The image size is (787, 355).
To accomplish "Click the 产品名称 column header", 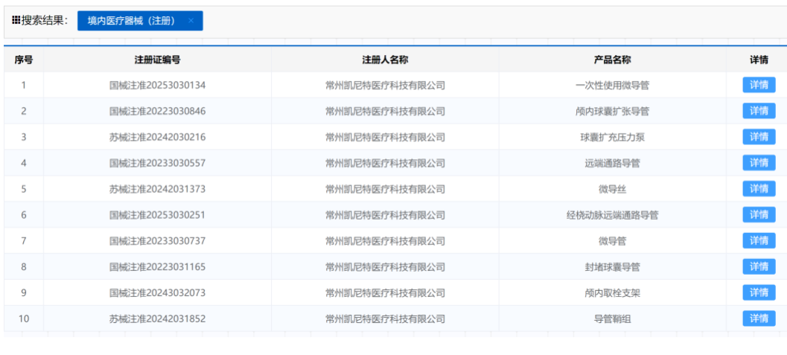I will (612, 60).
